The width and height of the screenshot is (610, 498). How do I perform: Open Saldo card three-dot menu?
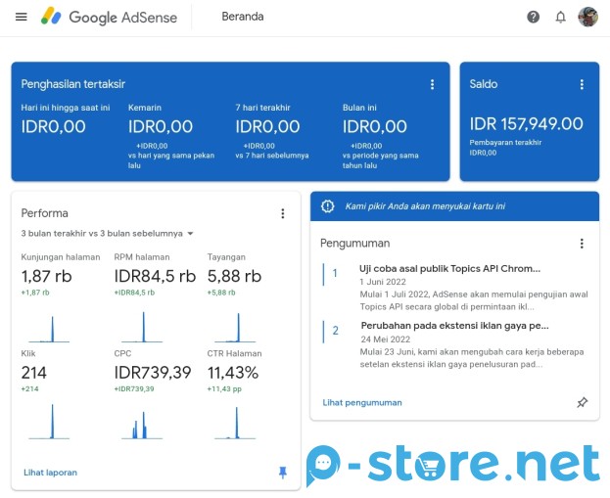(x=582, y=84)
